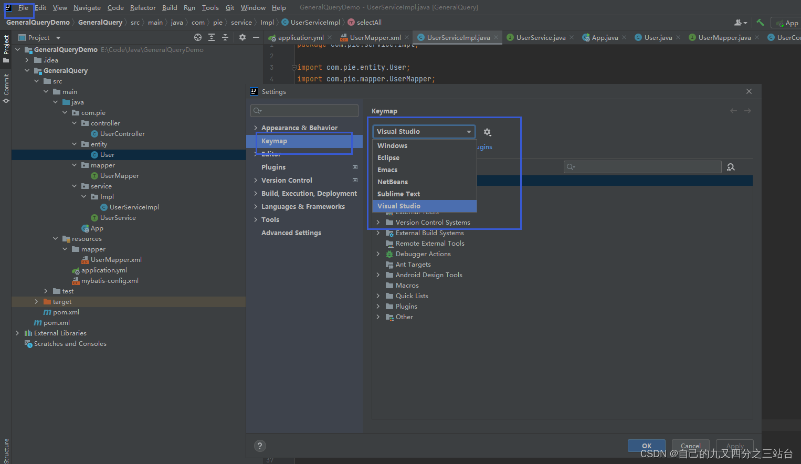Expand Debugger Actions group
This screenshot has height=464, width=801.
point(378,254)
